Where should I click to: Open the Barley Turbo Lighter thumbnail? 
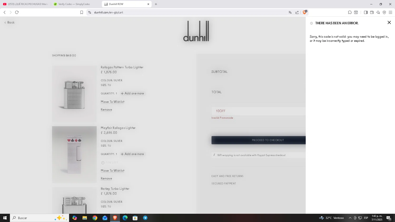tap(74, 200)
